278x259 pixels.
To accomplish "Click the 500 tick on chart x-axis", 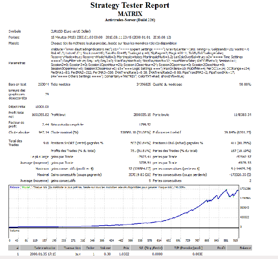I will click(x=130, y=240).
